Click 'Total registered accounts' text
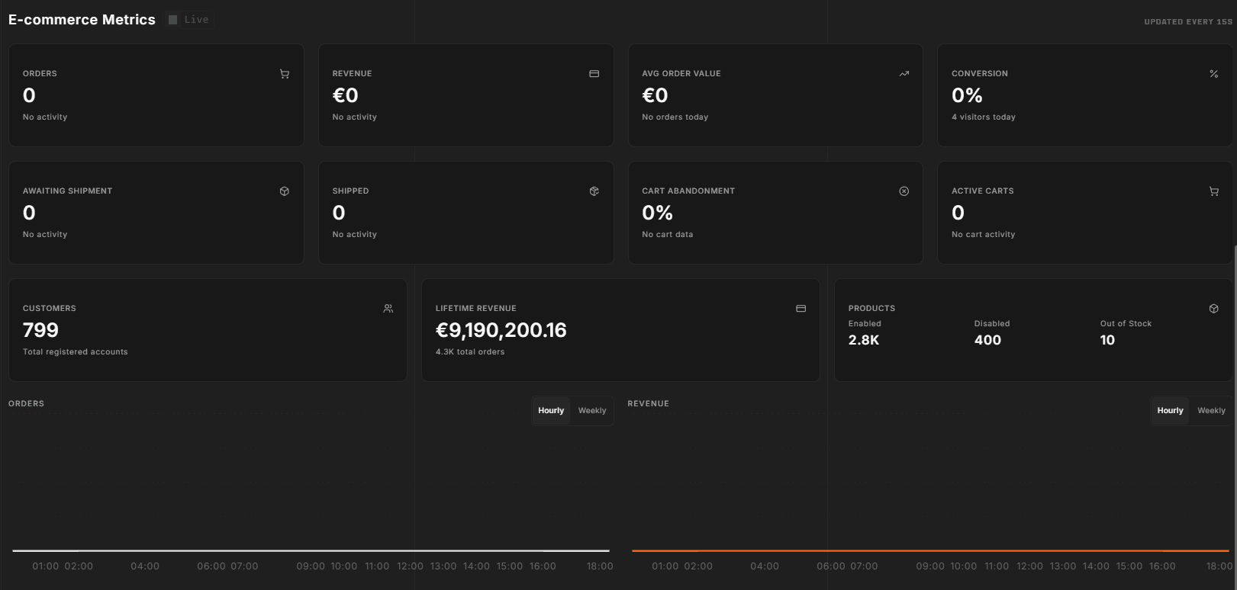This screenshot has height=590, width=1237. coord(76,352)
